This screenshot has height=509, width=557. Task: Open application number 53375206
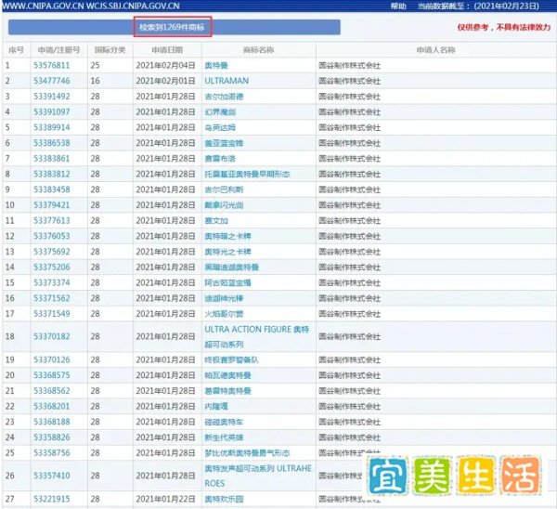51,267
